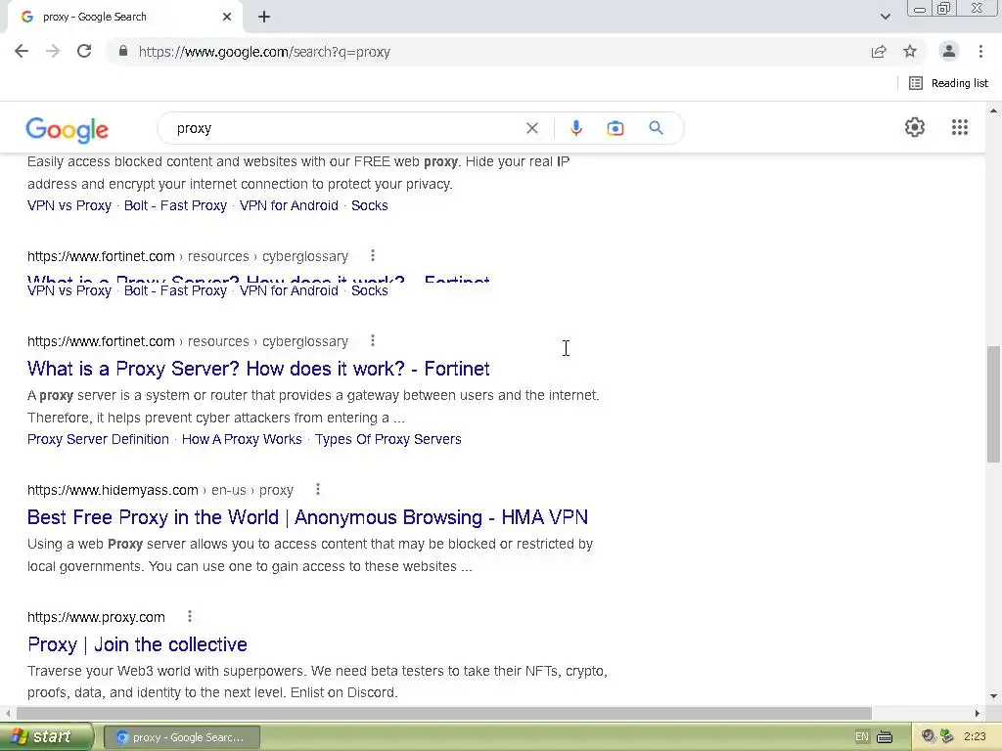Focus the proxy search input field
The image size is (1002, 751).
[x=345, y=128]
